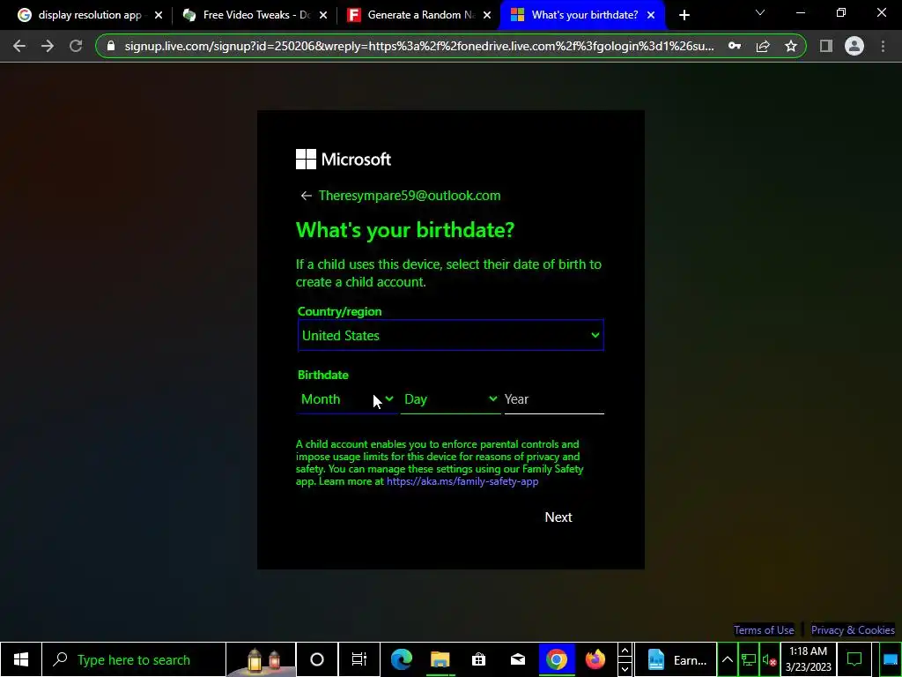Open the saved passwords key icon
This screenshot has width=902, height=677.
click(x=735, y=46)
